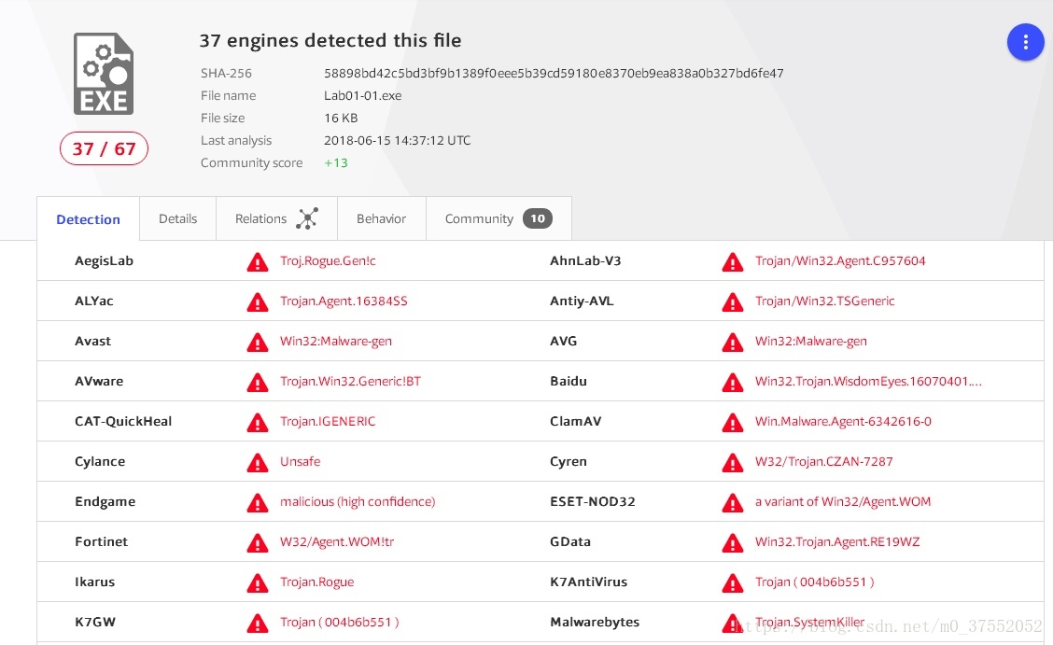Click the warning icon for CAT-QuickHeal
This screenshot has width=1053, height=645.
pyautogui.click(x=258, y=423)
